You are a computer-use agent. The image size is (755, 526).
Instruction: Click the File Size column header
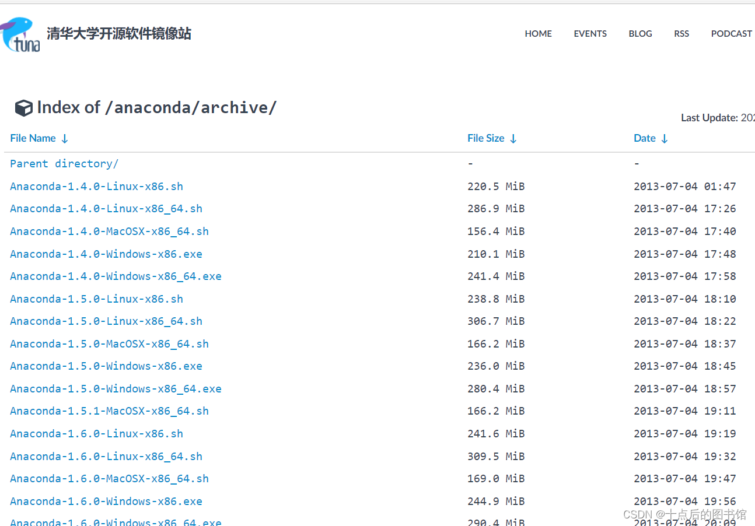click(485, 138)
